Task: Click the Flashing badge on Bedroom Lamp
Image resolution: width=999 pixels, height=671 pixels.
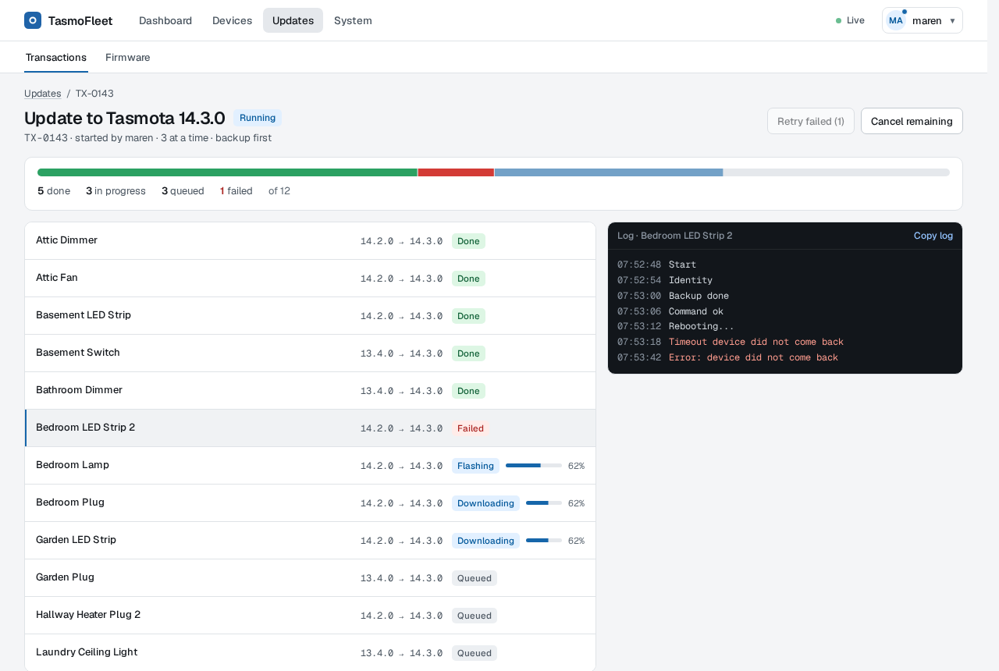Action: (475, 466)
